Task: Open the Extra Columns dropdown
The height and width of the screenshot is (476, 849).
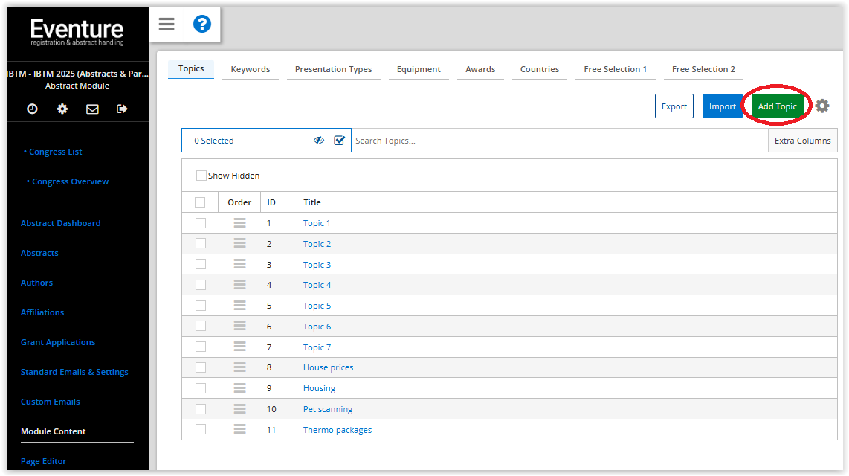Action: coord(802,141)
